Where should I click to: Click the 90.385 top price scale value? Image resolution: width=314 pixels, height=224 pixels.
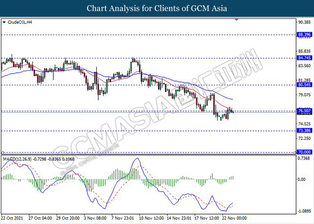click(x=304, y=22)
